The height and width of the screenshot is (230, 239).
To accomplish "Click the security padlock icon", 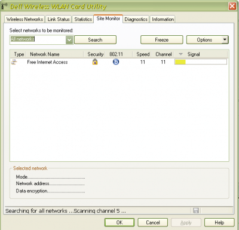I will pyautogui.click(x=95, y=62).
